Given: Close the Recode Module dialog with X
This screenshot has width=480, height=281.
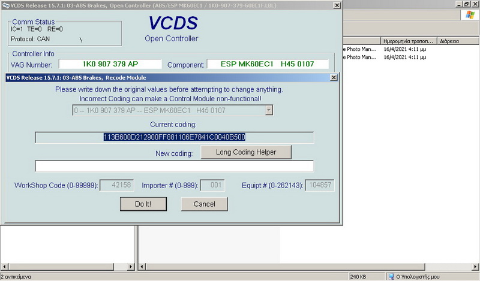Looking at the screenshot, I should [x=334, y=78].
